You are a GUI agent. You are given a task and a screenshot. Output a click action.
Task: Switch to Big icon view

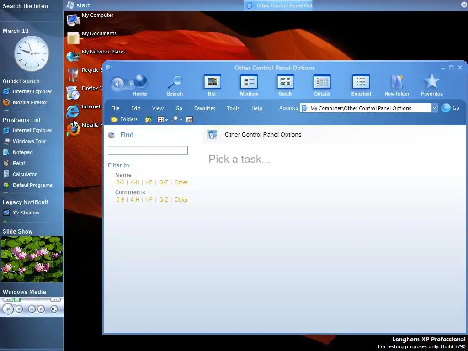pyautogui.click(x=212, y=82)
